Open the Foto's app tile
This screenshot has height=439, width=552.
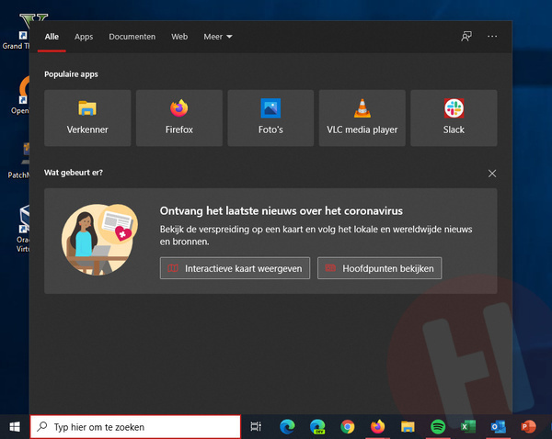point(270,118)
